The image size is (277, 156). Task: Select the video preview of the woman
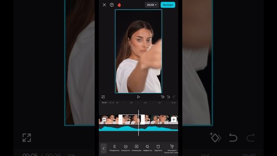[138, 51]
